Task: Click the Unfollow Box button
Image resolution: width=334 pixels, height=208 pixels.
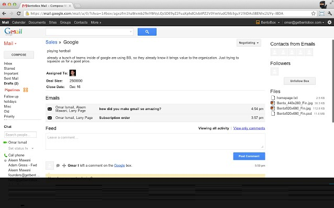Action: (299, 81)
